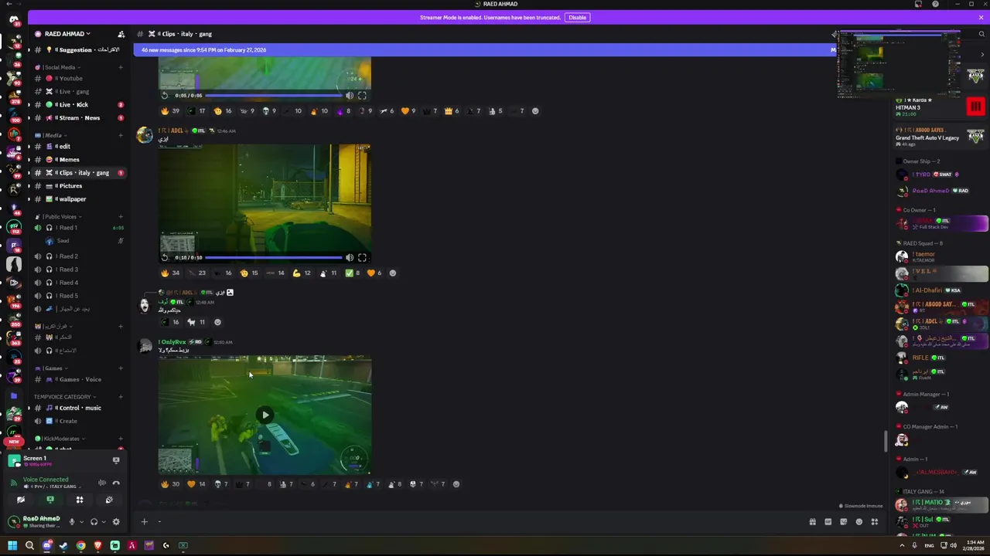Add channel to Social Media category
The image size is (990, 556).
pos(120,67)
